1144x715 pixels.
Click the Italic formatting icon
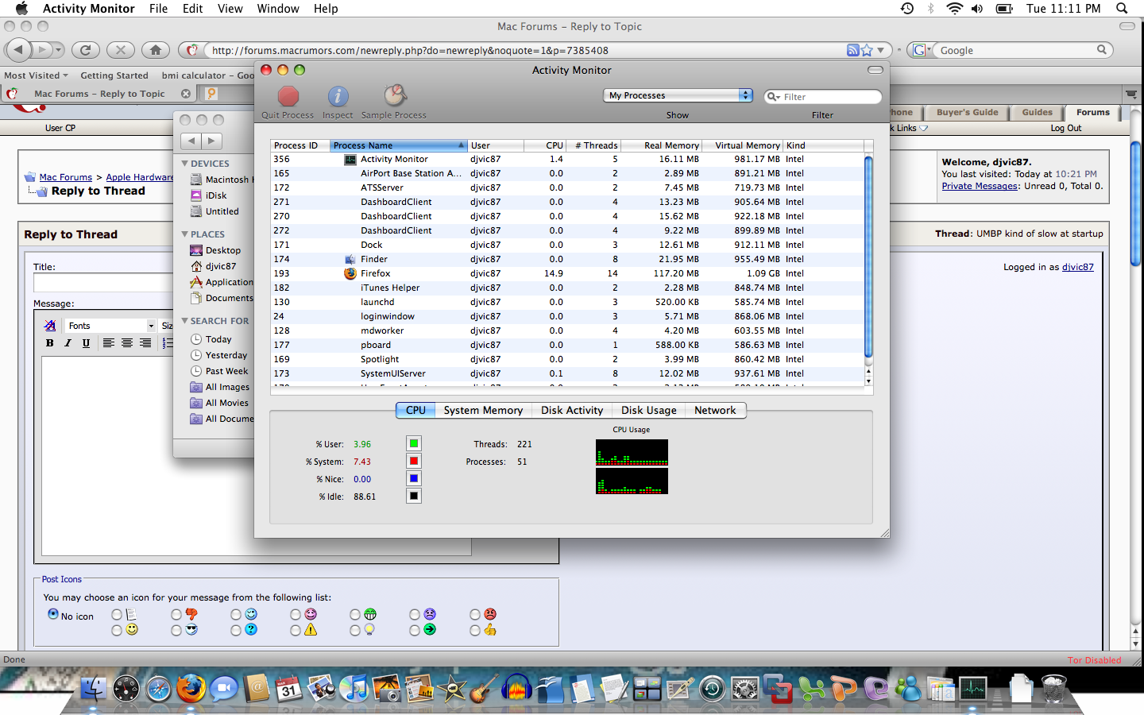point(68,343)
